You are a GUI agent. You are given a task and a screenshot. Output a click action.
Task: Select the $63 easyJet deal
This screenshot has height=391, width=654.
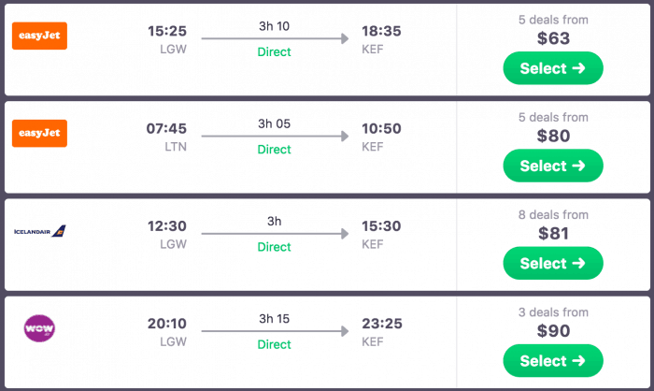552,68
